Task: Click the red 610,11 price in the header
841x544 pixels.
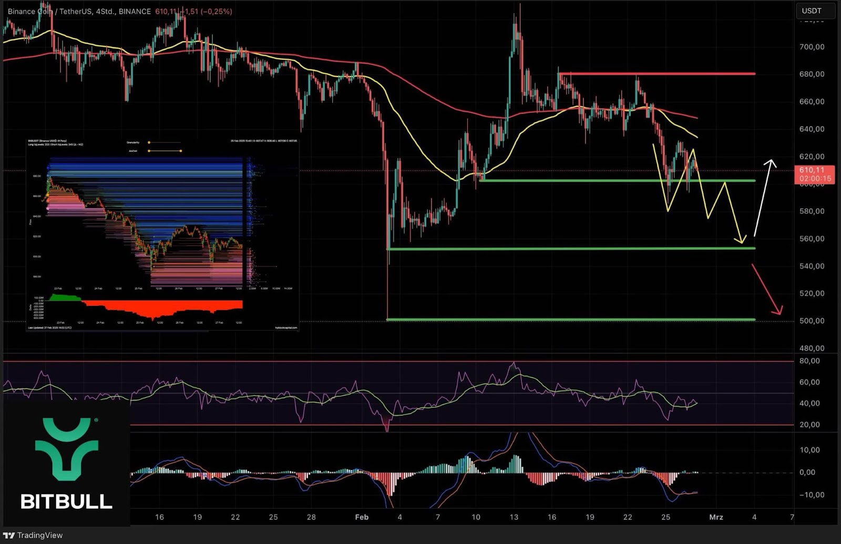Action: pos(165,11)
